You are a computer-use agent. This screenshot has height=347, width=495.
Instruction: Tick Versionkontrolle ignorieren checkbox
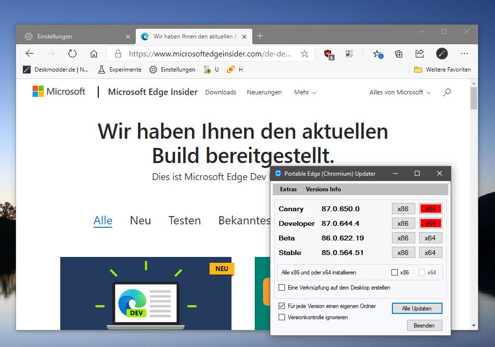tap(282, 317)
